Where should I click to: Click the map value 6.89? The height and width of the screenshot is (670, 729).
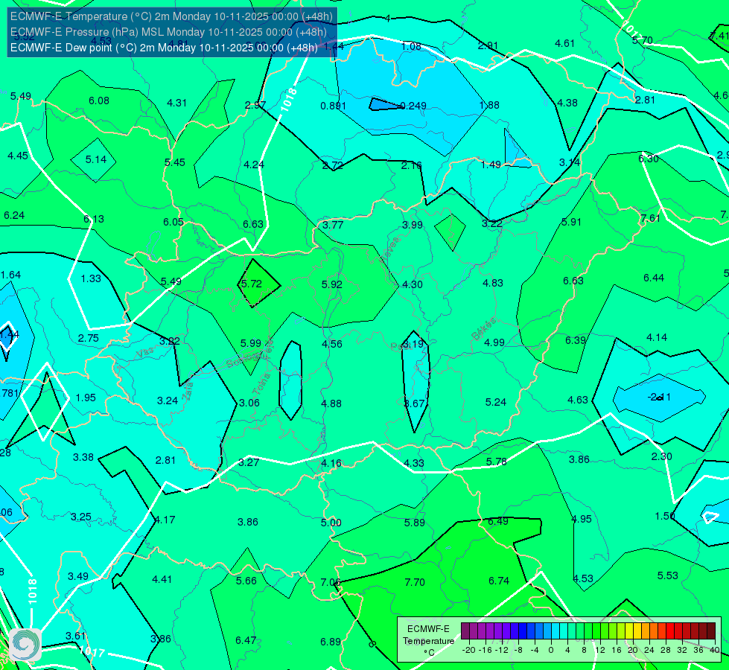click(331, 642)
